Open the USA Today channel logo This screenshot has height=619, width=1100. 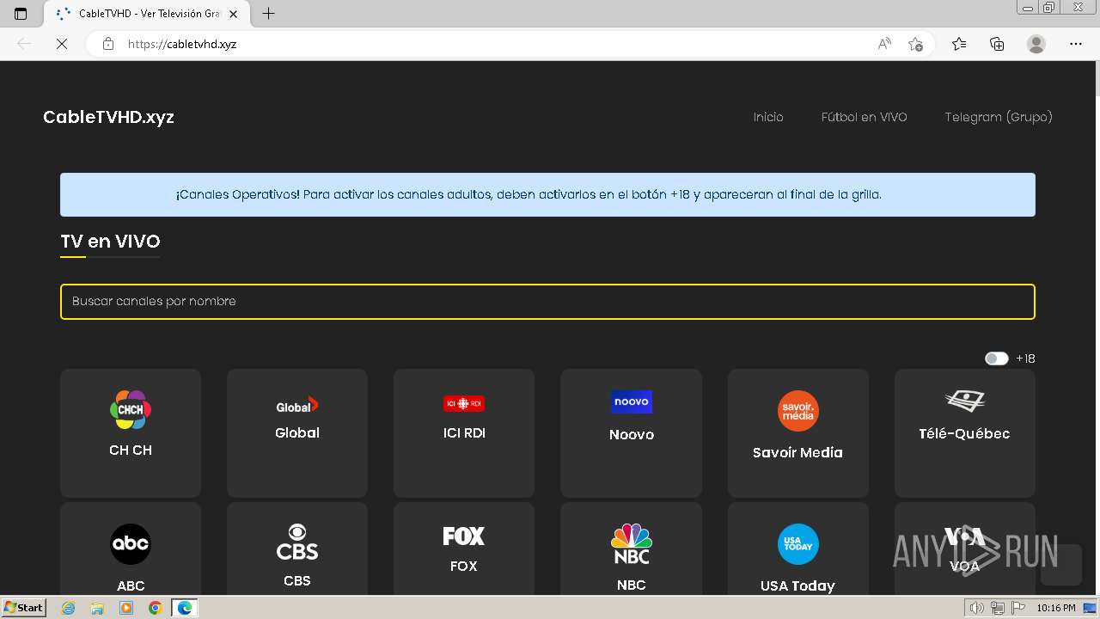point(798,544)
